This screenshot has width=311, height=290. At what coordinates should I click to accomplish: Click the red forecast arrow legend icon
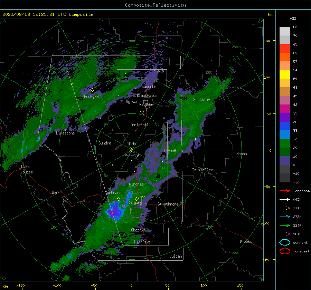(285, 191)
